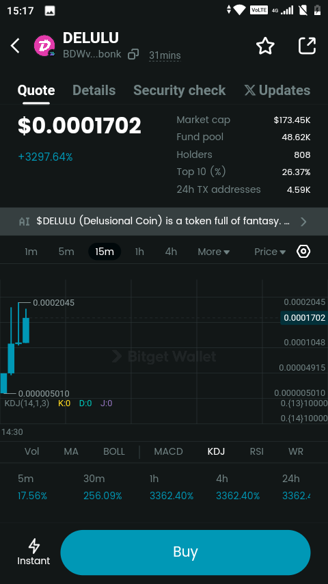
Task: Enable the MA indicator
Action: pyautogui.click(x=71, y=452)
